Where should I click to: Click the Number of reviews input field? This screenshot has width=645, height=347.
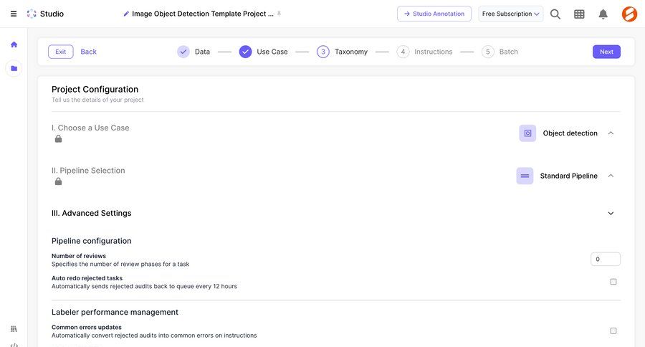tap(605, 259)
